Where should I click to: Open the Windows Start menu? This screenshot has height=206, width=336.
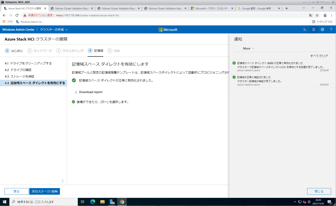(4, 202)
